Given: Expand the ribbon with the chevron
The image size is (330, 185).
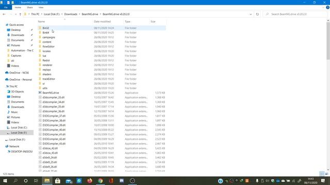Looking at the screenshot, I should tap(323, 7).
